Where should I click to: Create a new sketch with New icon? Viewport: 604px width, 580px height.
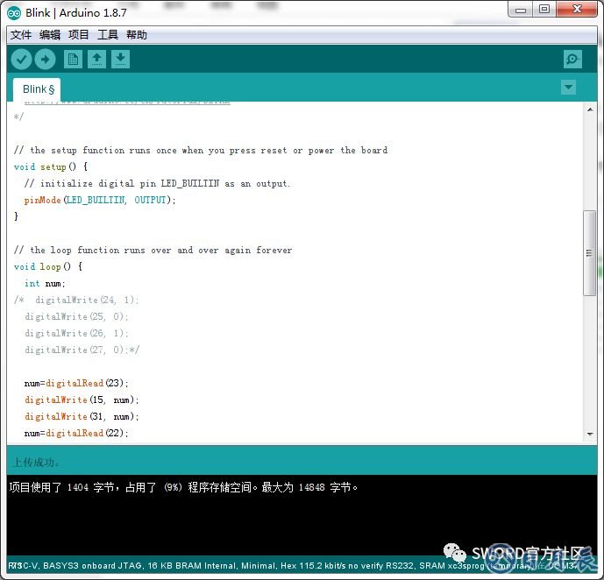pyautogui.click(x=74, y=59)
